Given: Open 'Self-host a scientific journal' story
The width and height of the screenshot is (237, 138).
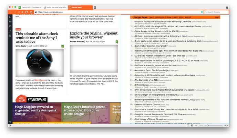Looking at the screenshot, I should (155, 66).
